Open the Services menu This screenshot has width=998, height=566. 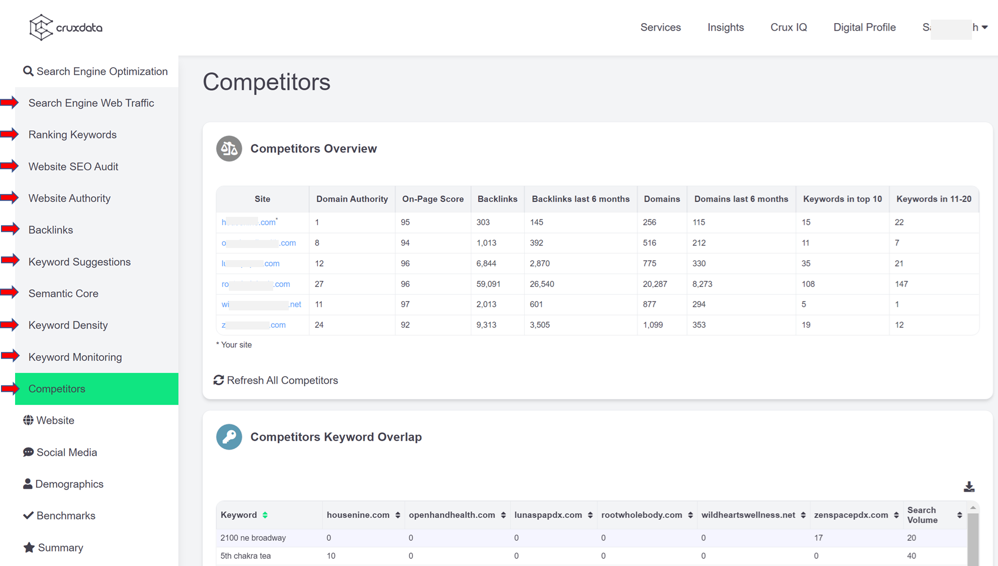pyautogui.click(x=660, y=28)
